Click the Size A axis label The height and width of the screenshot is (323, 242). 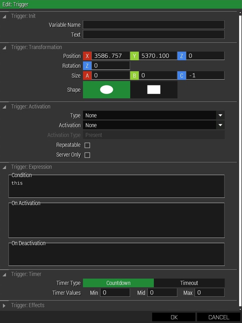tap(87, 76)
